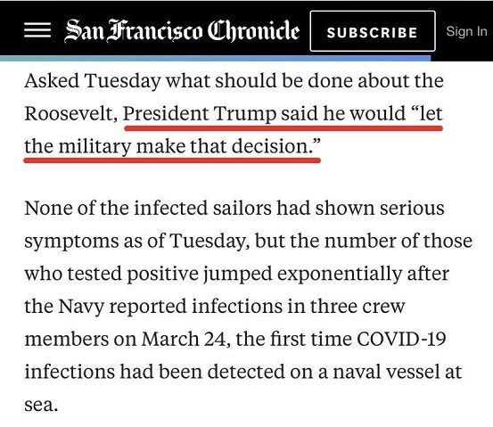The image size is (493, 427).
Task: Click the SUBSCRIBE button
Action: point(373,31)
